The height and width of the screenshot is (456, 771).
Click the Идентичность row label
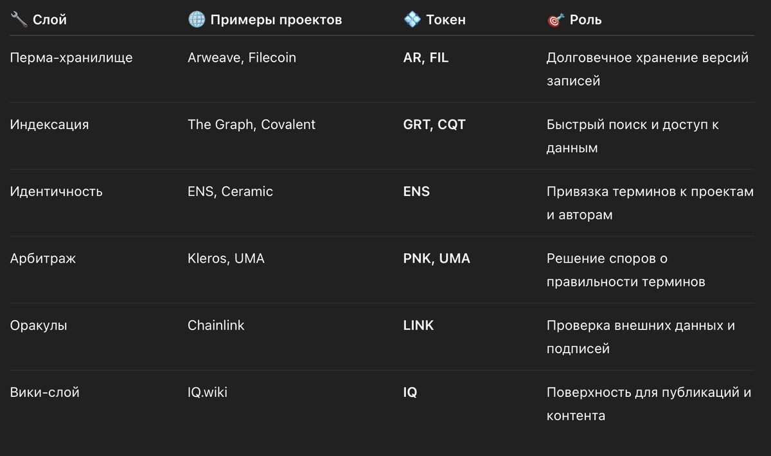57,191
